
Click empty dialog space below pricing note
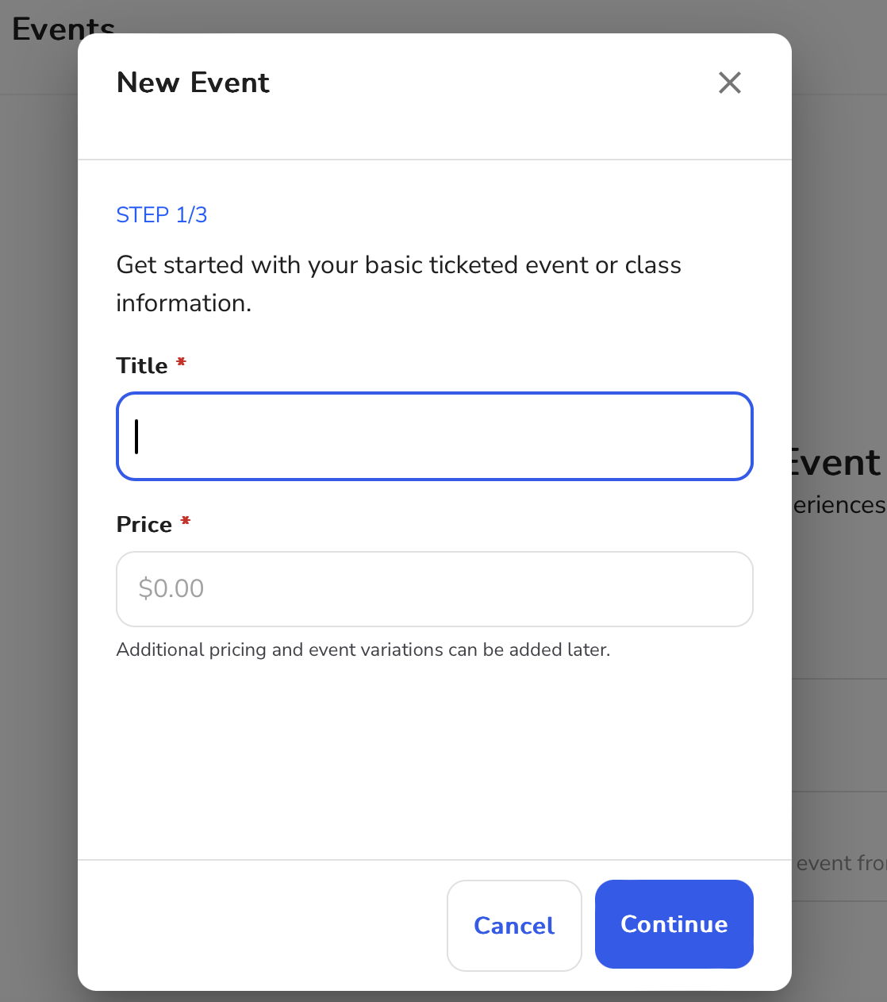pyautogui.click(x=435, y=758)
